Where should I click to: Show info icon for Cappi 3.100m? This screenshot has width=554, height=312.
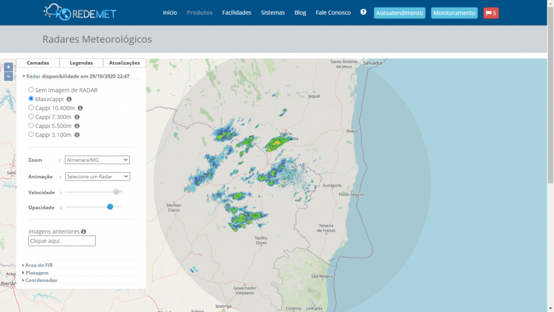[77, 135]
